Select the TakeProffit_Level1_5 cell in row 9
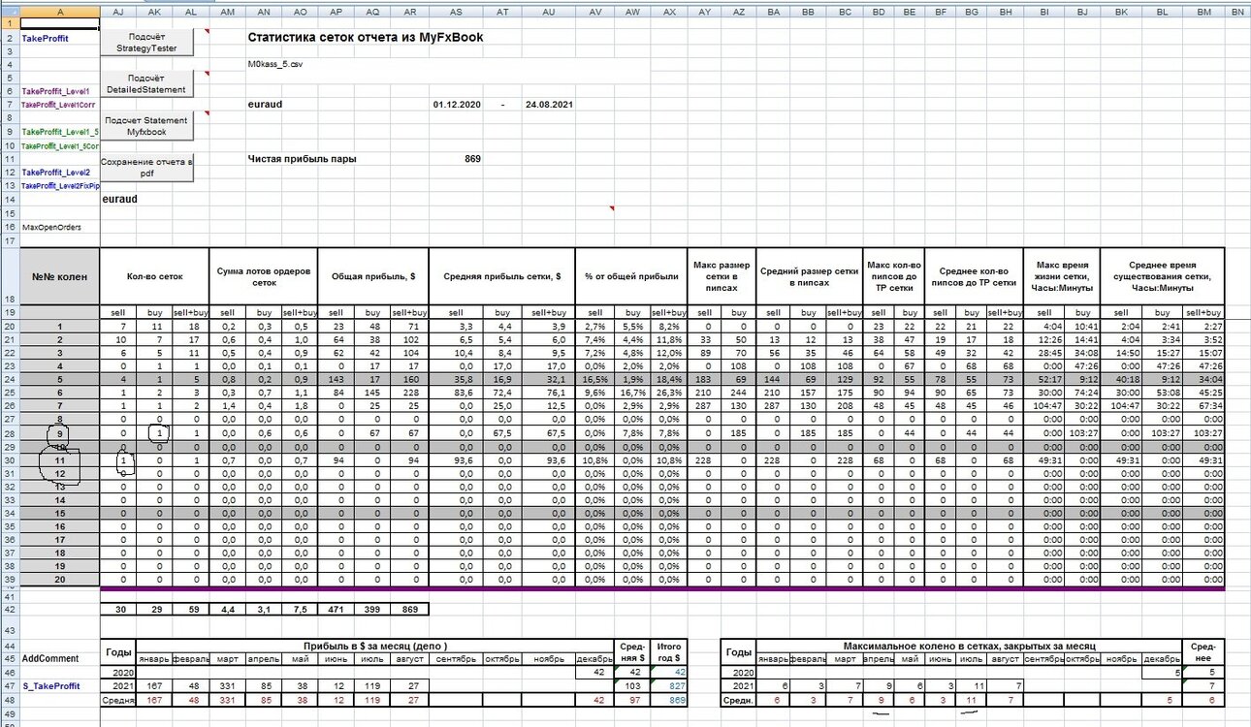This screenshot has width=1251, height=727. click(x=59, y=131)
